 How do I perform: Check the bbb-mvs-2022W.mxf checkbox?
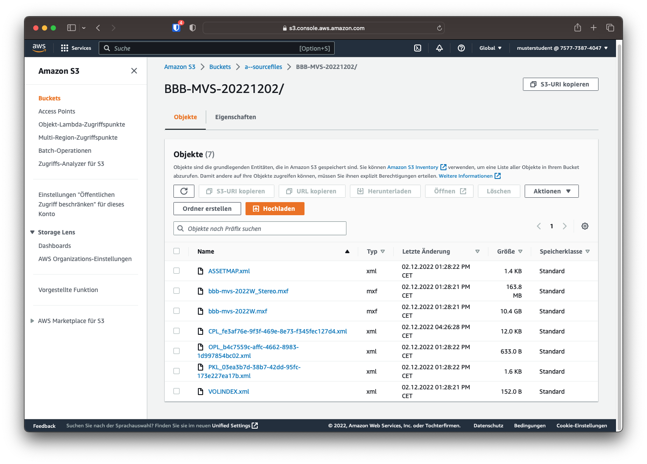coord(176,311)
